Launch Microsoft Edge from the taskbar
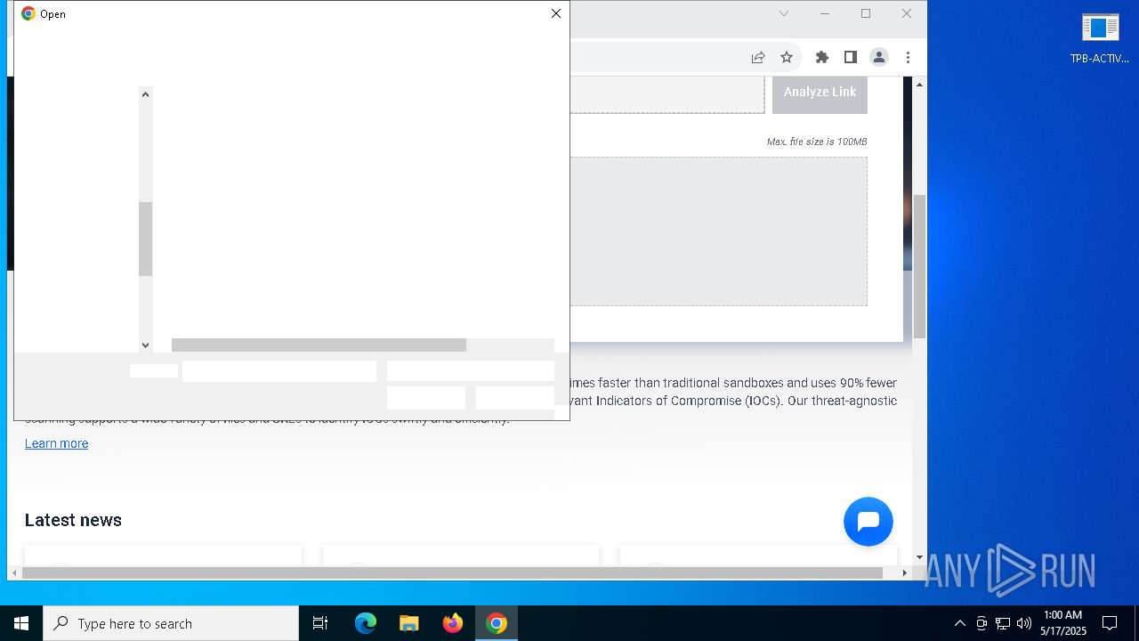This screenshot has height=641, width=1139. (x=366, y=623)
